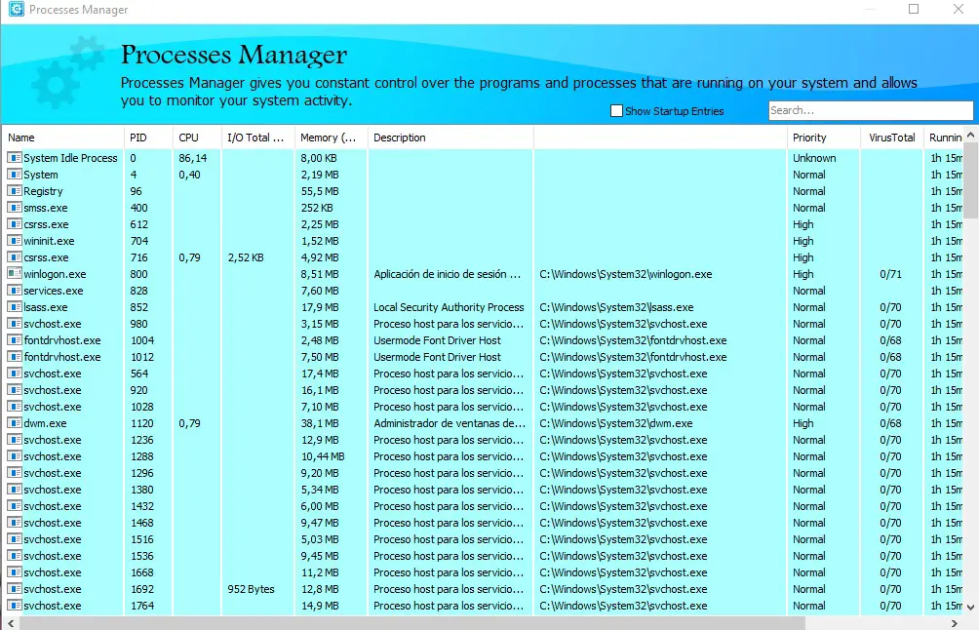Screen dimensions: 979x630
Task: Select the winlogon.exe process icon
Action: coord(15,273)
